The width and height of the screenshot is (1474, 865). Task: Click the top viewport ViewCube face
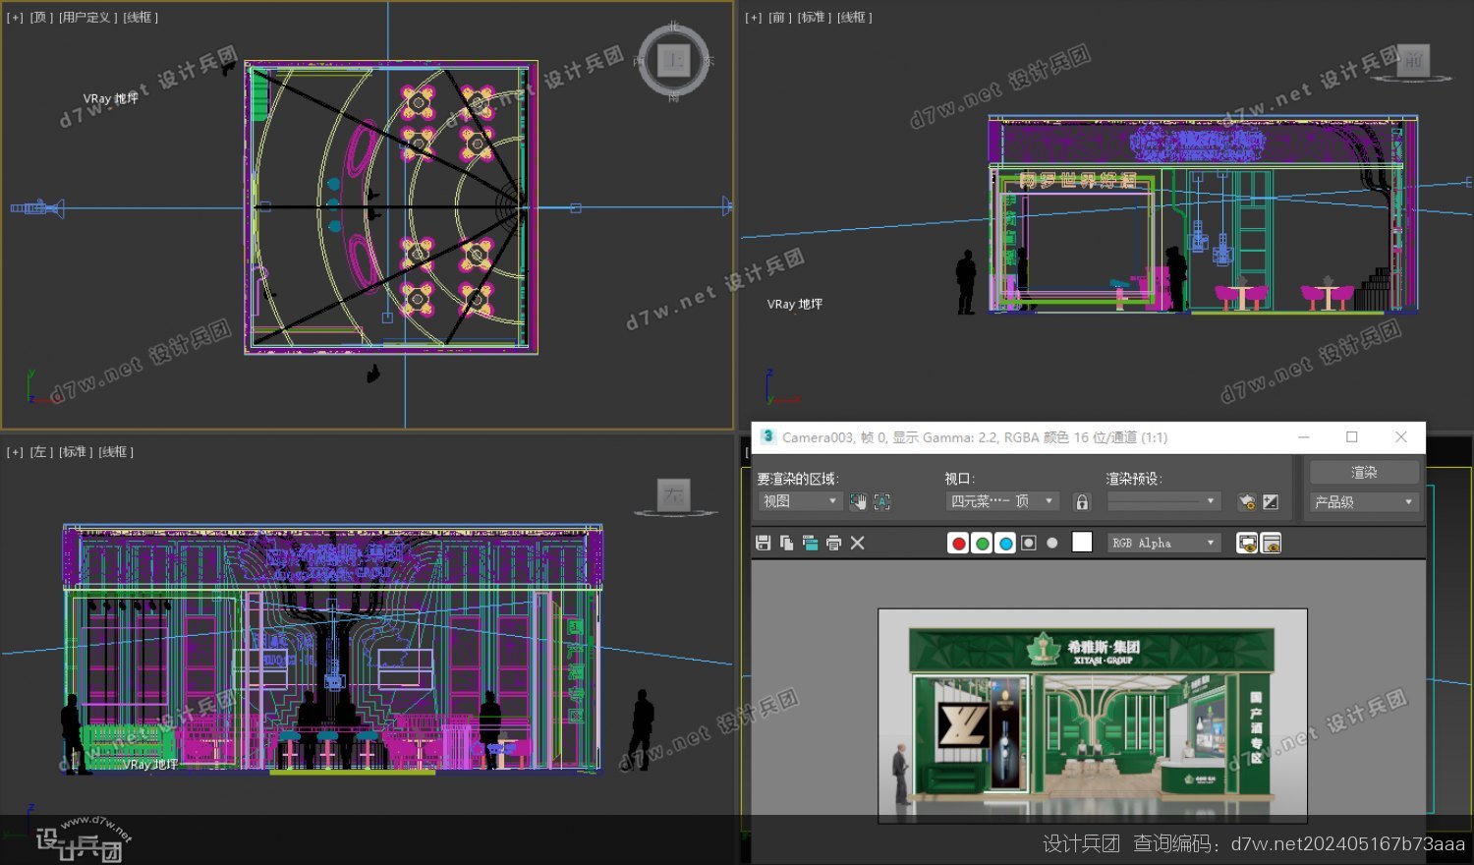[673, 60]
